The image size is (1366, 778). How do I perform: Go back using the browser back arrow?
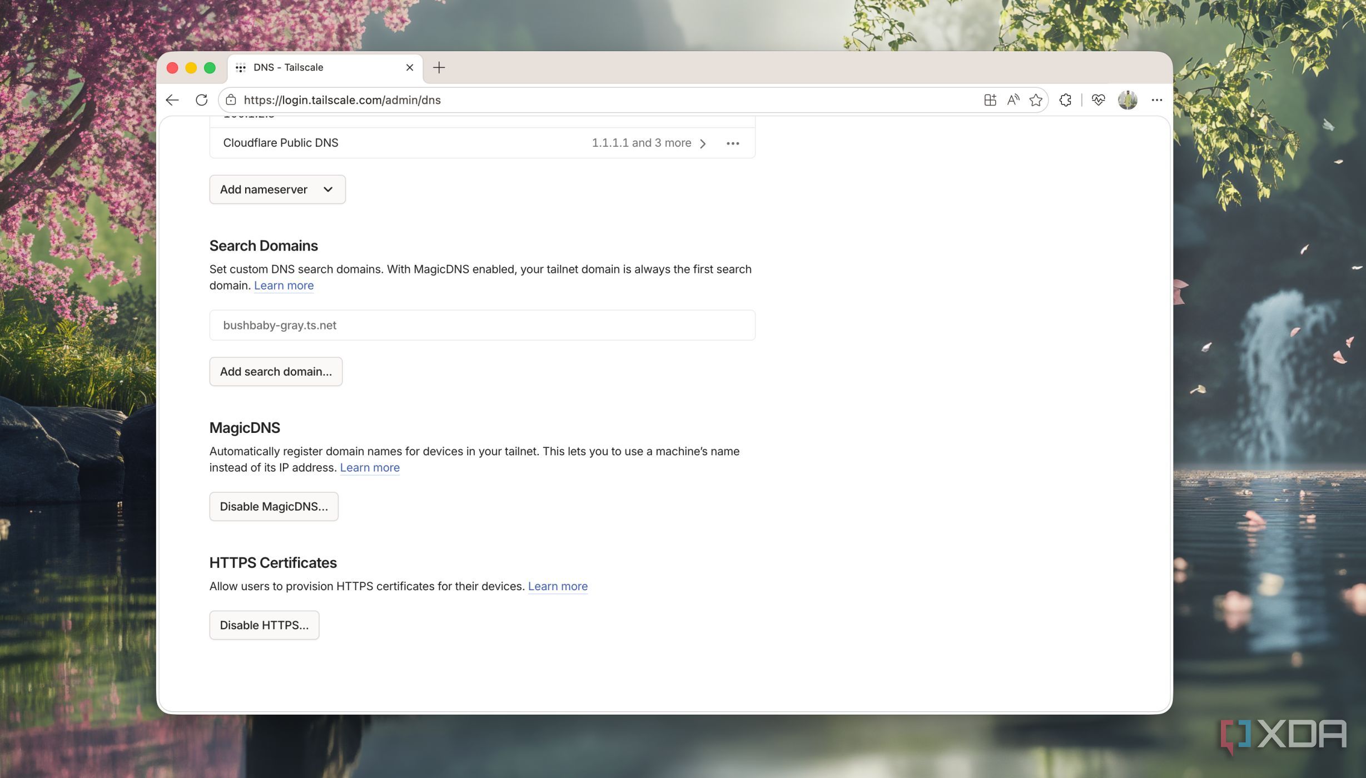pyautogui.click(x=172, y=100)
